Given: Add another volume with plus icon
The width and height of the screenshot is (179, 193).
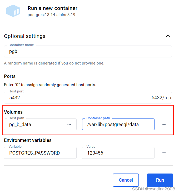Looking at the screenshot, I should tap(164, 125).
